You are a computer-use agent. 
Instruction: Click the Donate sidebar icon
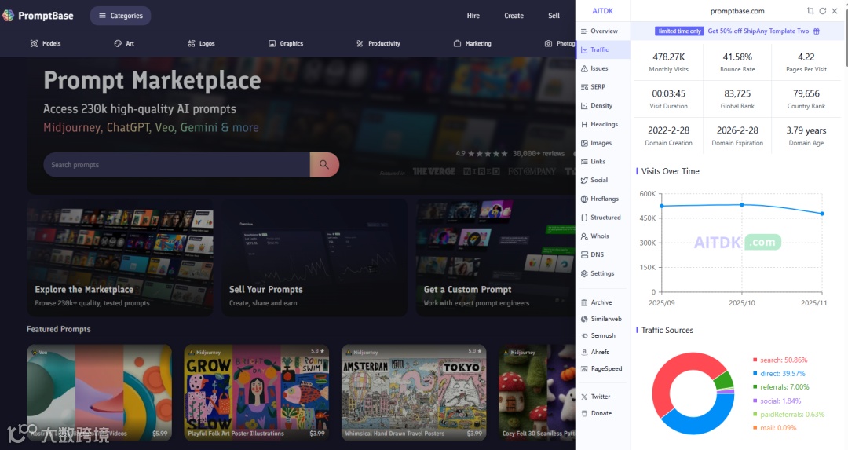pos(584,413)
